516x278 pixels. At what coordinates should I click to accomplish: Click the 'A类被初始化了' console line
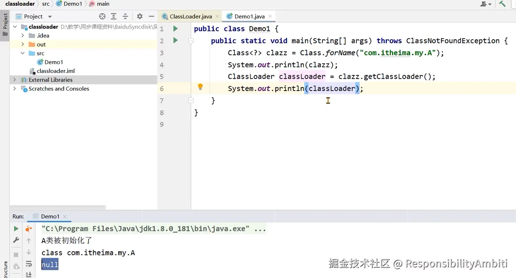67,241
